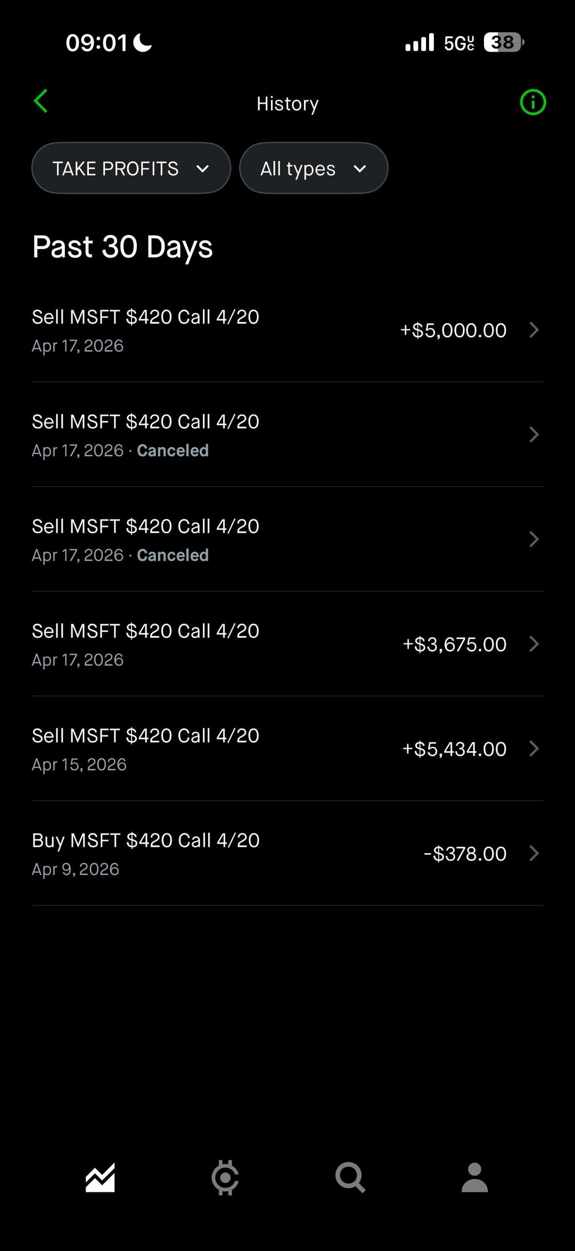Screen dimensions: 575x1251
Task: Tap the chevron beside +$3,675.00
Action: click(534, 644)
